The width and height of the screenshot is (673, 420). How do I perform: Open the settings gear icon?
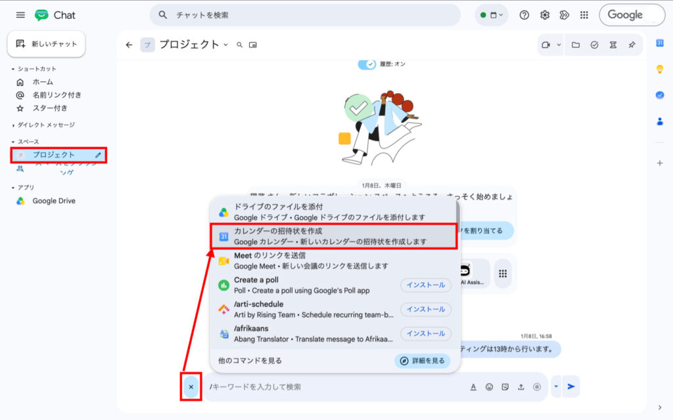coord(545,15)
